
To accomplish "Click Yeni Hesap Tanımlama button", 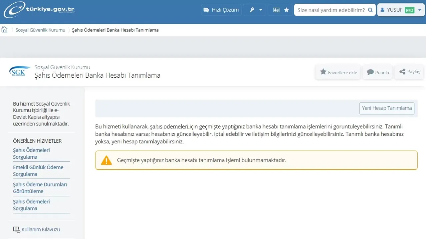I will point(387,108).
